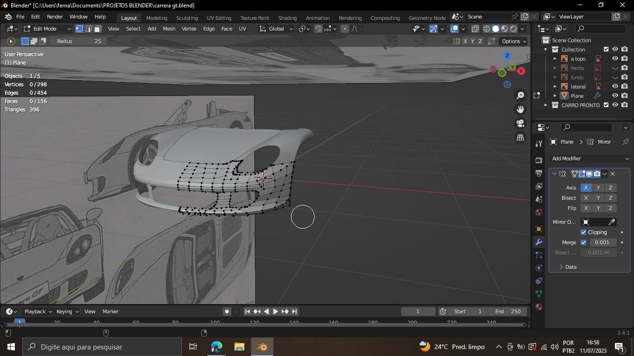The width and height of the screenshot is (634, 356).
Task: Disable the Merge checkbox
Action: 583,242
